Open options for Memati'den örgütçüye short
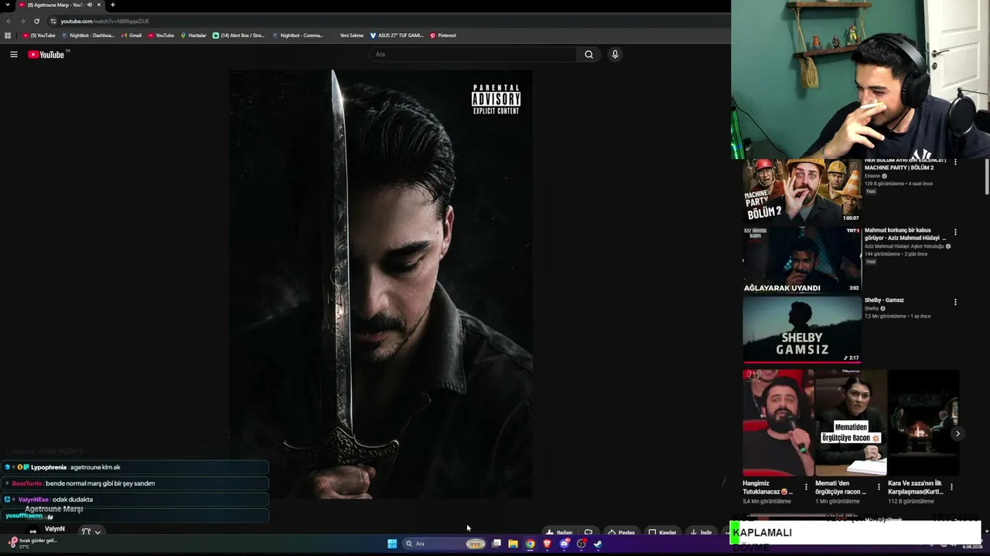 coord(879,487)
